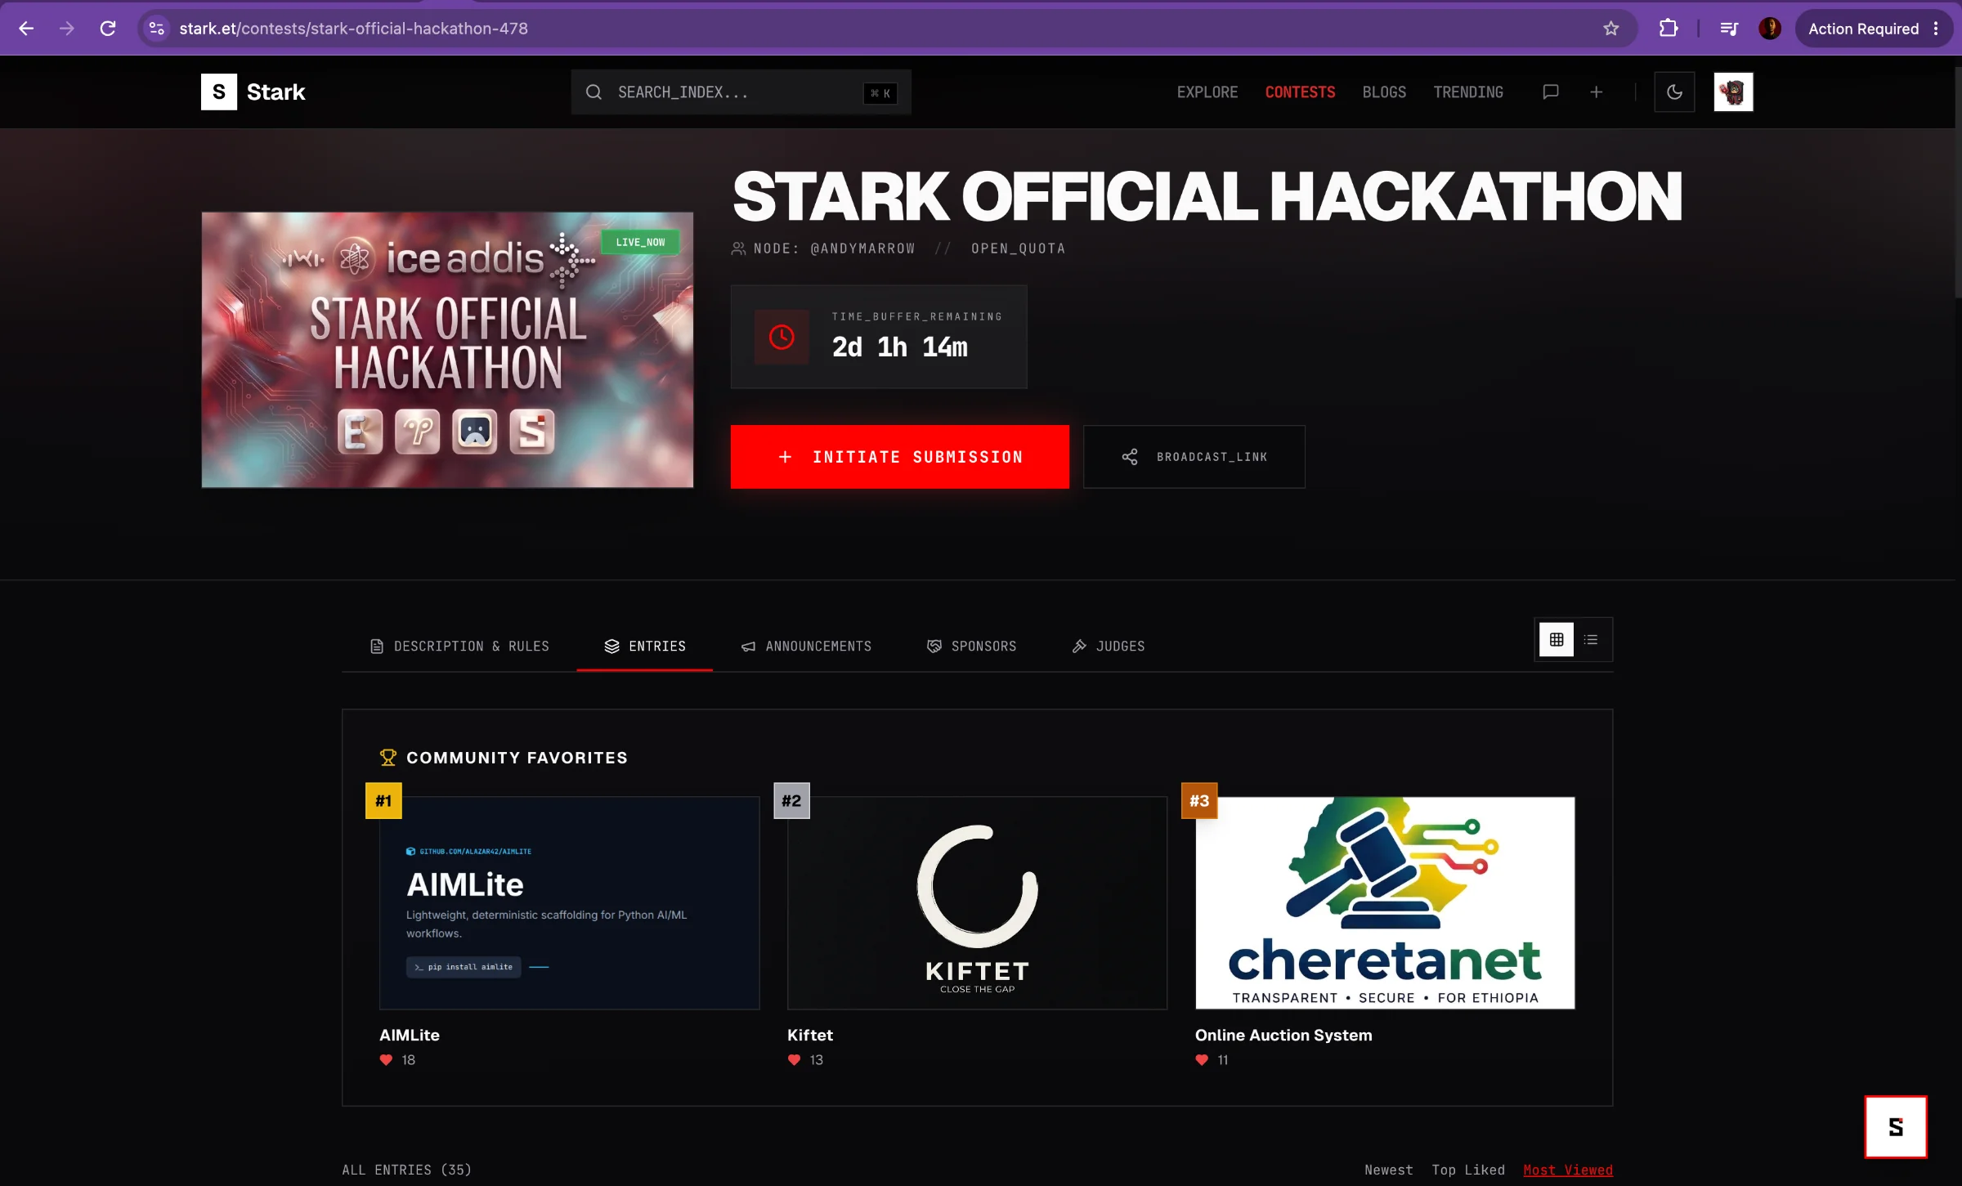Click the Stark logo in the header
The width and height of the screenshot is (1962, 1186).
click(x=253, y=92)
